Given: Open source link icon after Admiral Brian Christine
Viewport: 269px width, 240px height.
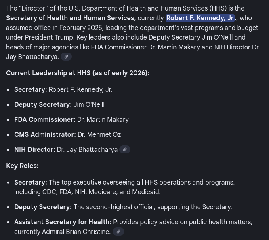Looking at the screenshot, I should coord(118,232).
